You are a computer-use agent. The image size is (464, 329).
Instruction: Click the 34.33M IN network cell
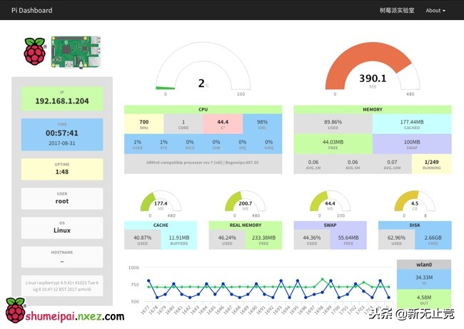(424, 279)
